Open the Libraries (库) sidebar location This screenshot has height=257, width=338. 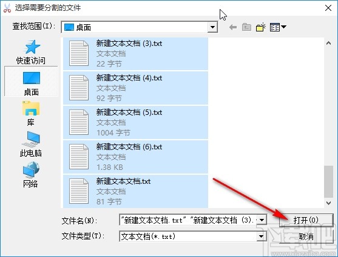point(31,113)
